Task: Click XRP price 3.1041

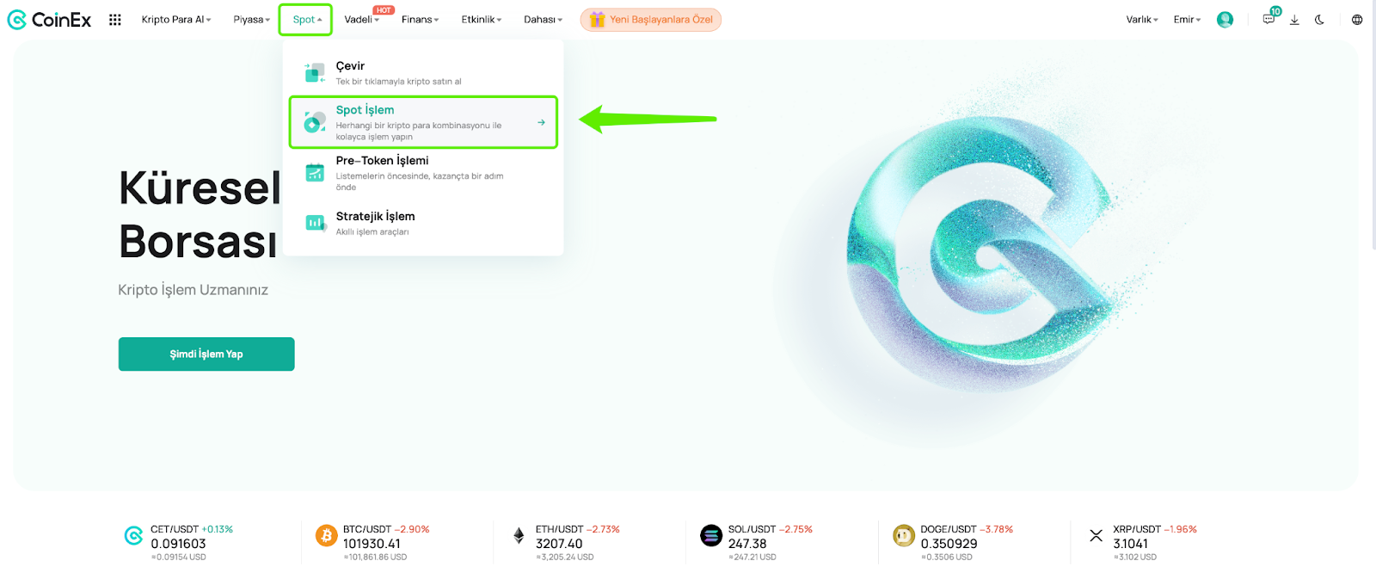Action: coord(1130,544)
